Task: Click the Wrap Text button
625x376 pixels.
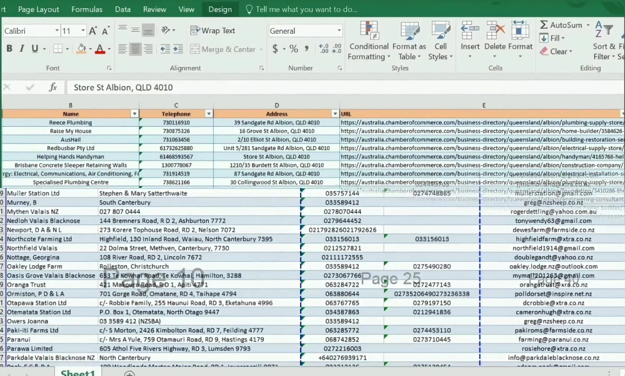Action: [213, 31]
